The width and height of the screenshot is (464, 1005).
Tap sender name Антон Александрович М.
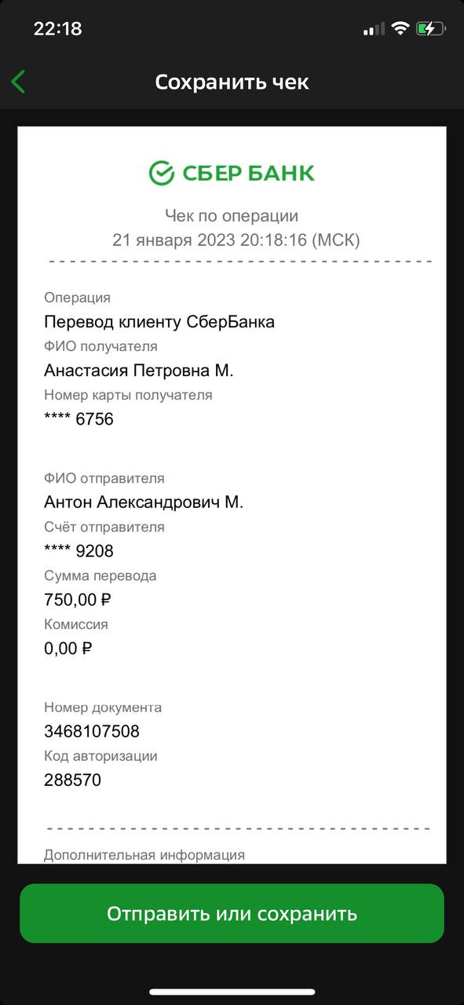click(x=144, y=502)
